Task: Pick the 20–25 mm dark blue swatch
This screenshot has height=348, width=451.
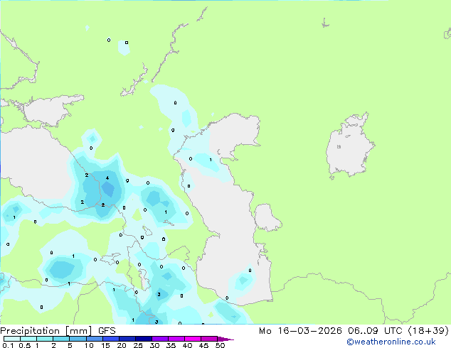Action: tap(127, 339)
